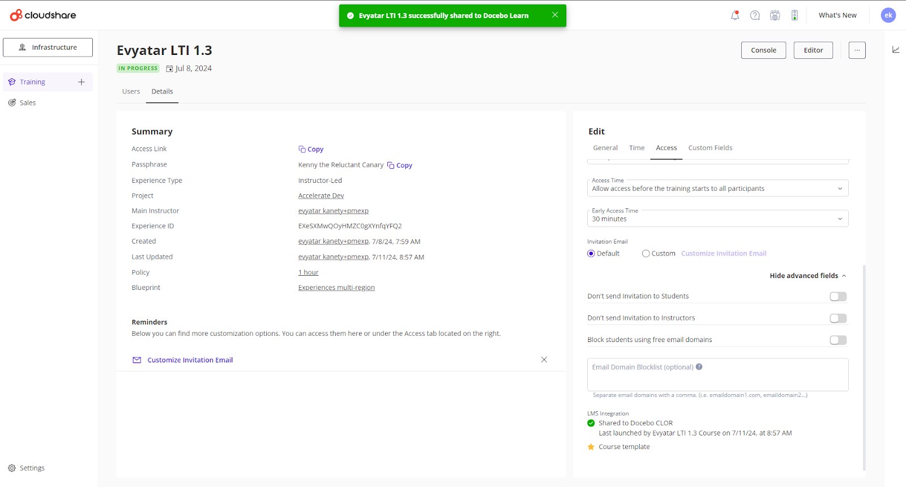Click the IN PROGRESS status badge
The height and width of the screenshot is (487, 906).
138,69
